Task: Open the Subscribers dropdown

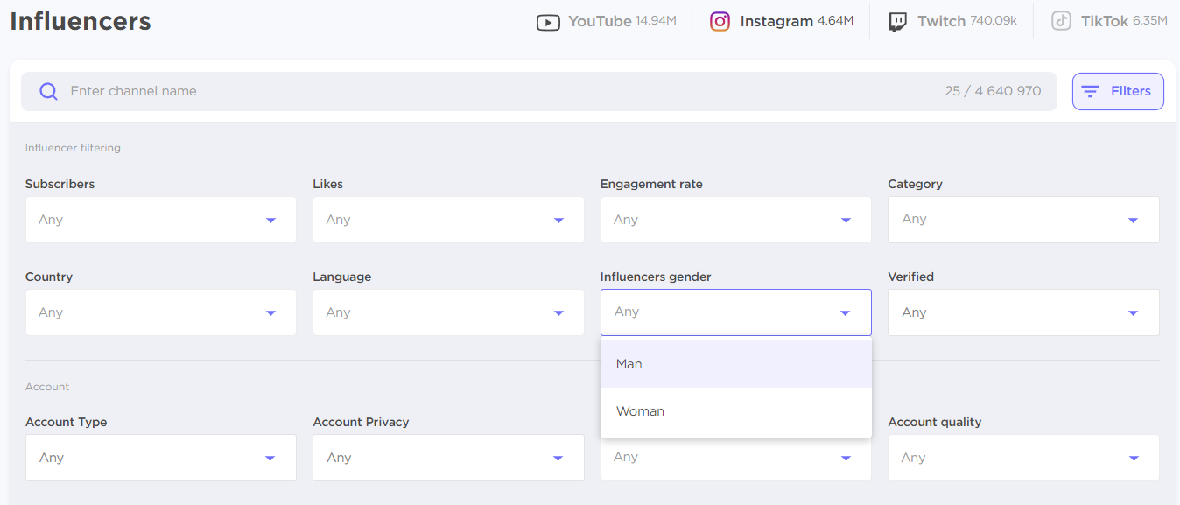Action: point(160,220)
